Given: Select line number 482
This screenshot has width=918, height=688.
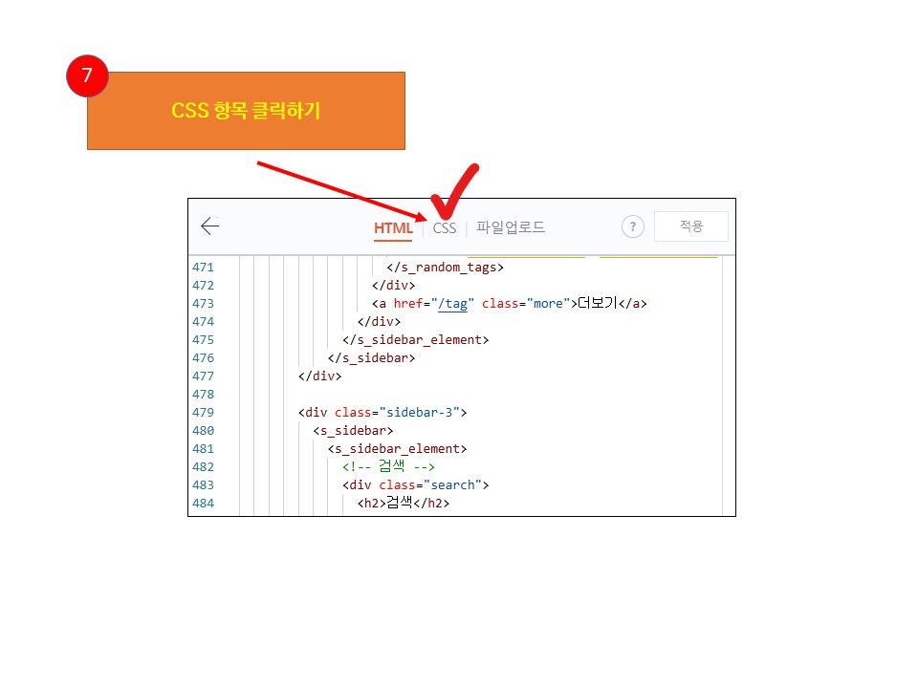Looking at the screenshot, I should coord(203,467).
